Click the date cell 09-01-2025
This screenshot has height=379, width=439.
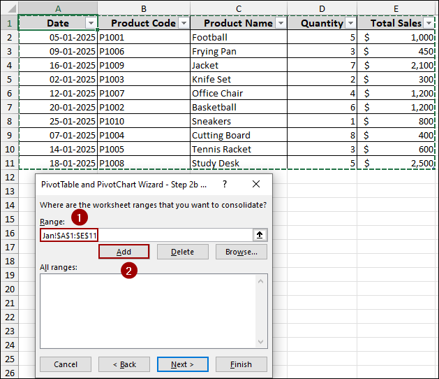(x=58, y=51)
